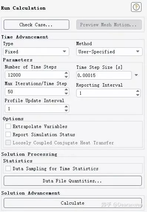
Task: Increase Number of Time Steps with up arrow
Action: click(66, 73)
